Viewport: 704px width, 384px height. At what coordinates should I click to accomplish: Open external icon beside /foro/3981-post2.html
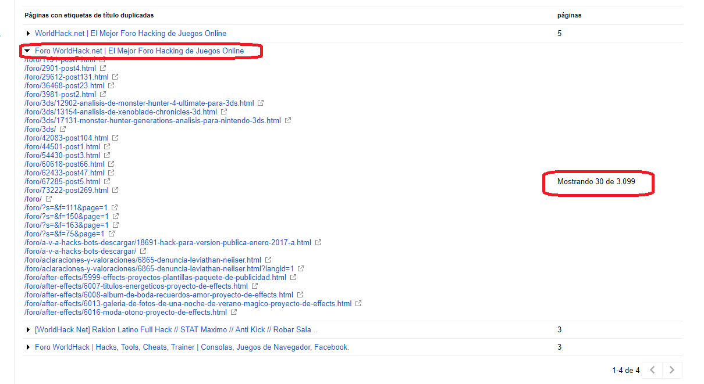tap(103, 94)
